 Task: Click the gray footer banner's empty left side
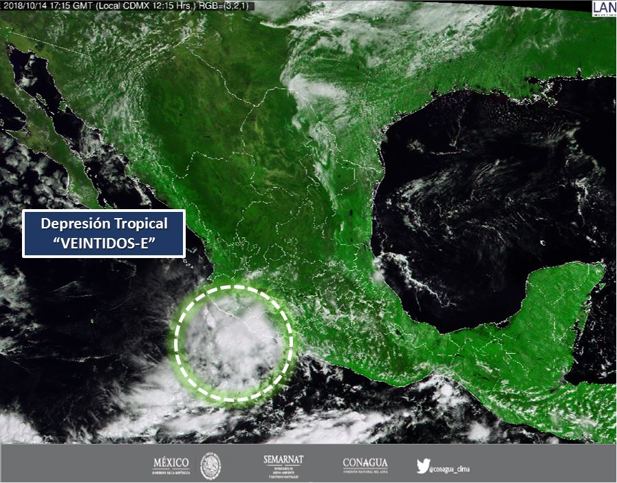69,464
